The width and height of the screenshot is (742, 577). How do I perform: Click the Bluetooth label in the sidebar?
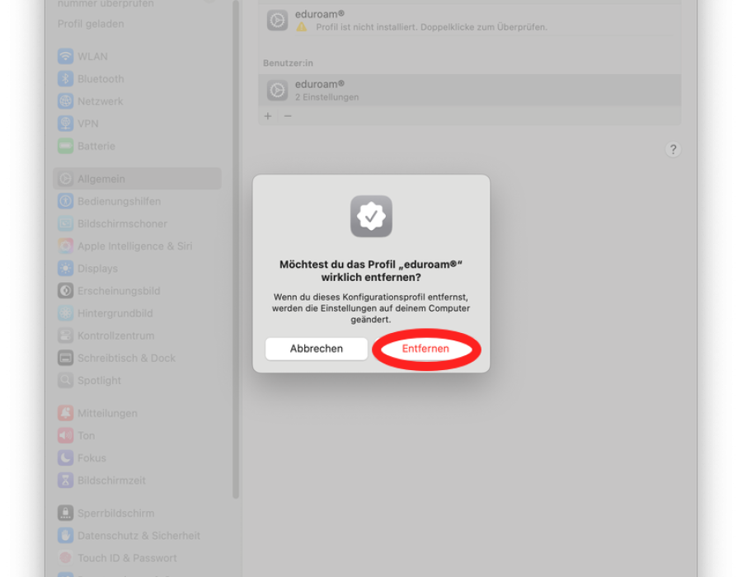pos(101,78)
